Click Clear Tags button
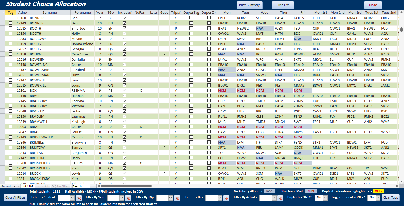The height and width of the screenshot is (206, 404). 391,198
